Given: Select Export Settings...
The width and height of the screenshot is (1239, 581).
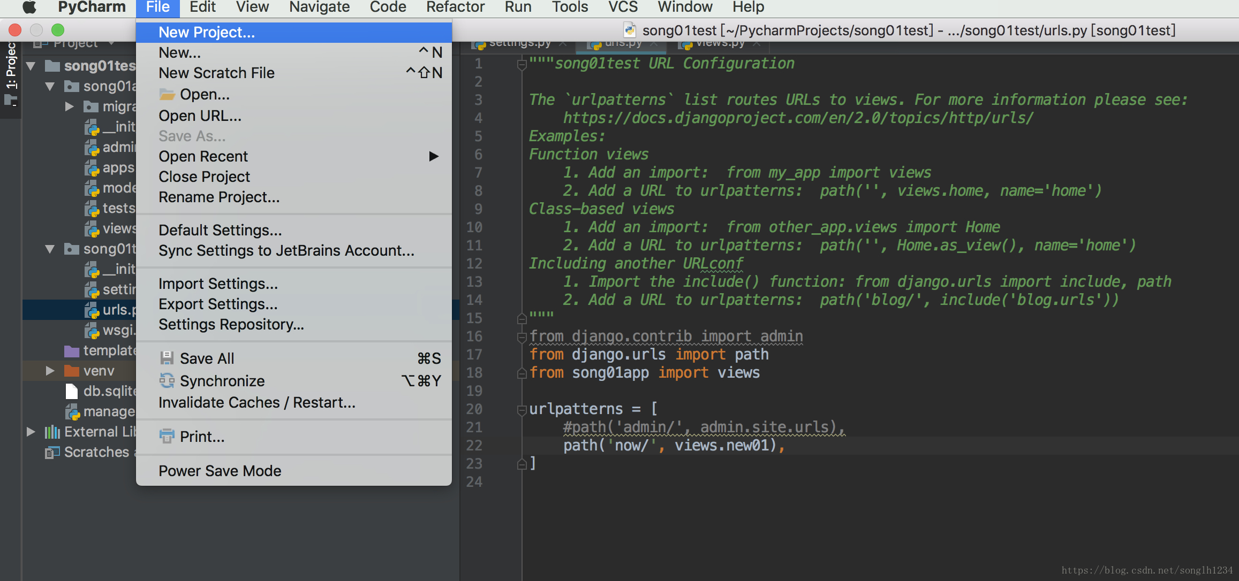Looking at the screenshot, I should click(294, 304).
